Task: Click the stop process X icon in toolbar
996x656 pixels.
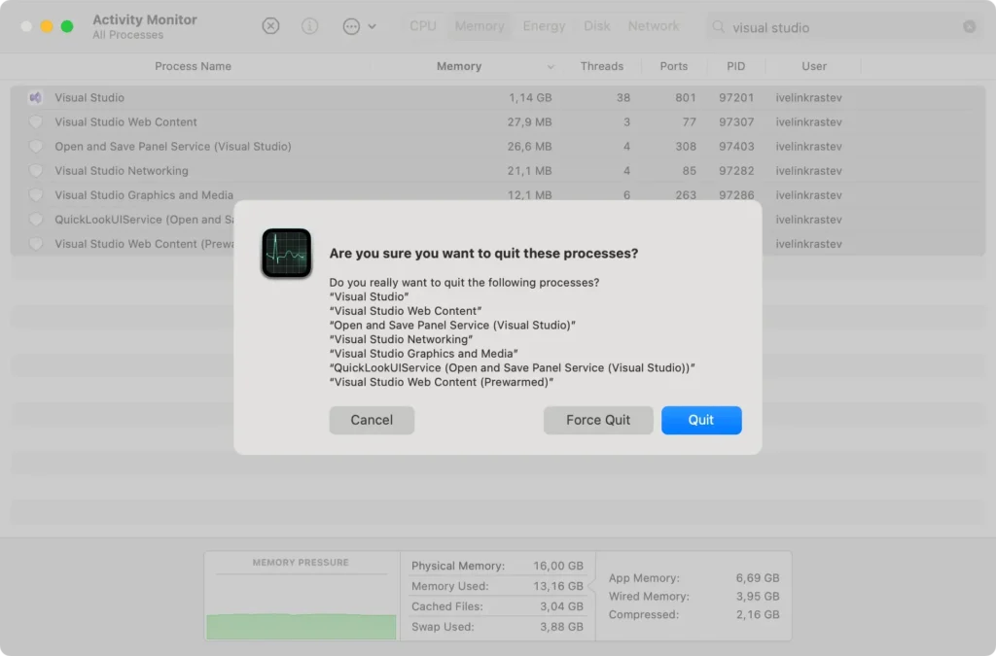Action: [x=270, y=26]
